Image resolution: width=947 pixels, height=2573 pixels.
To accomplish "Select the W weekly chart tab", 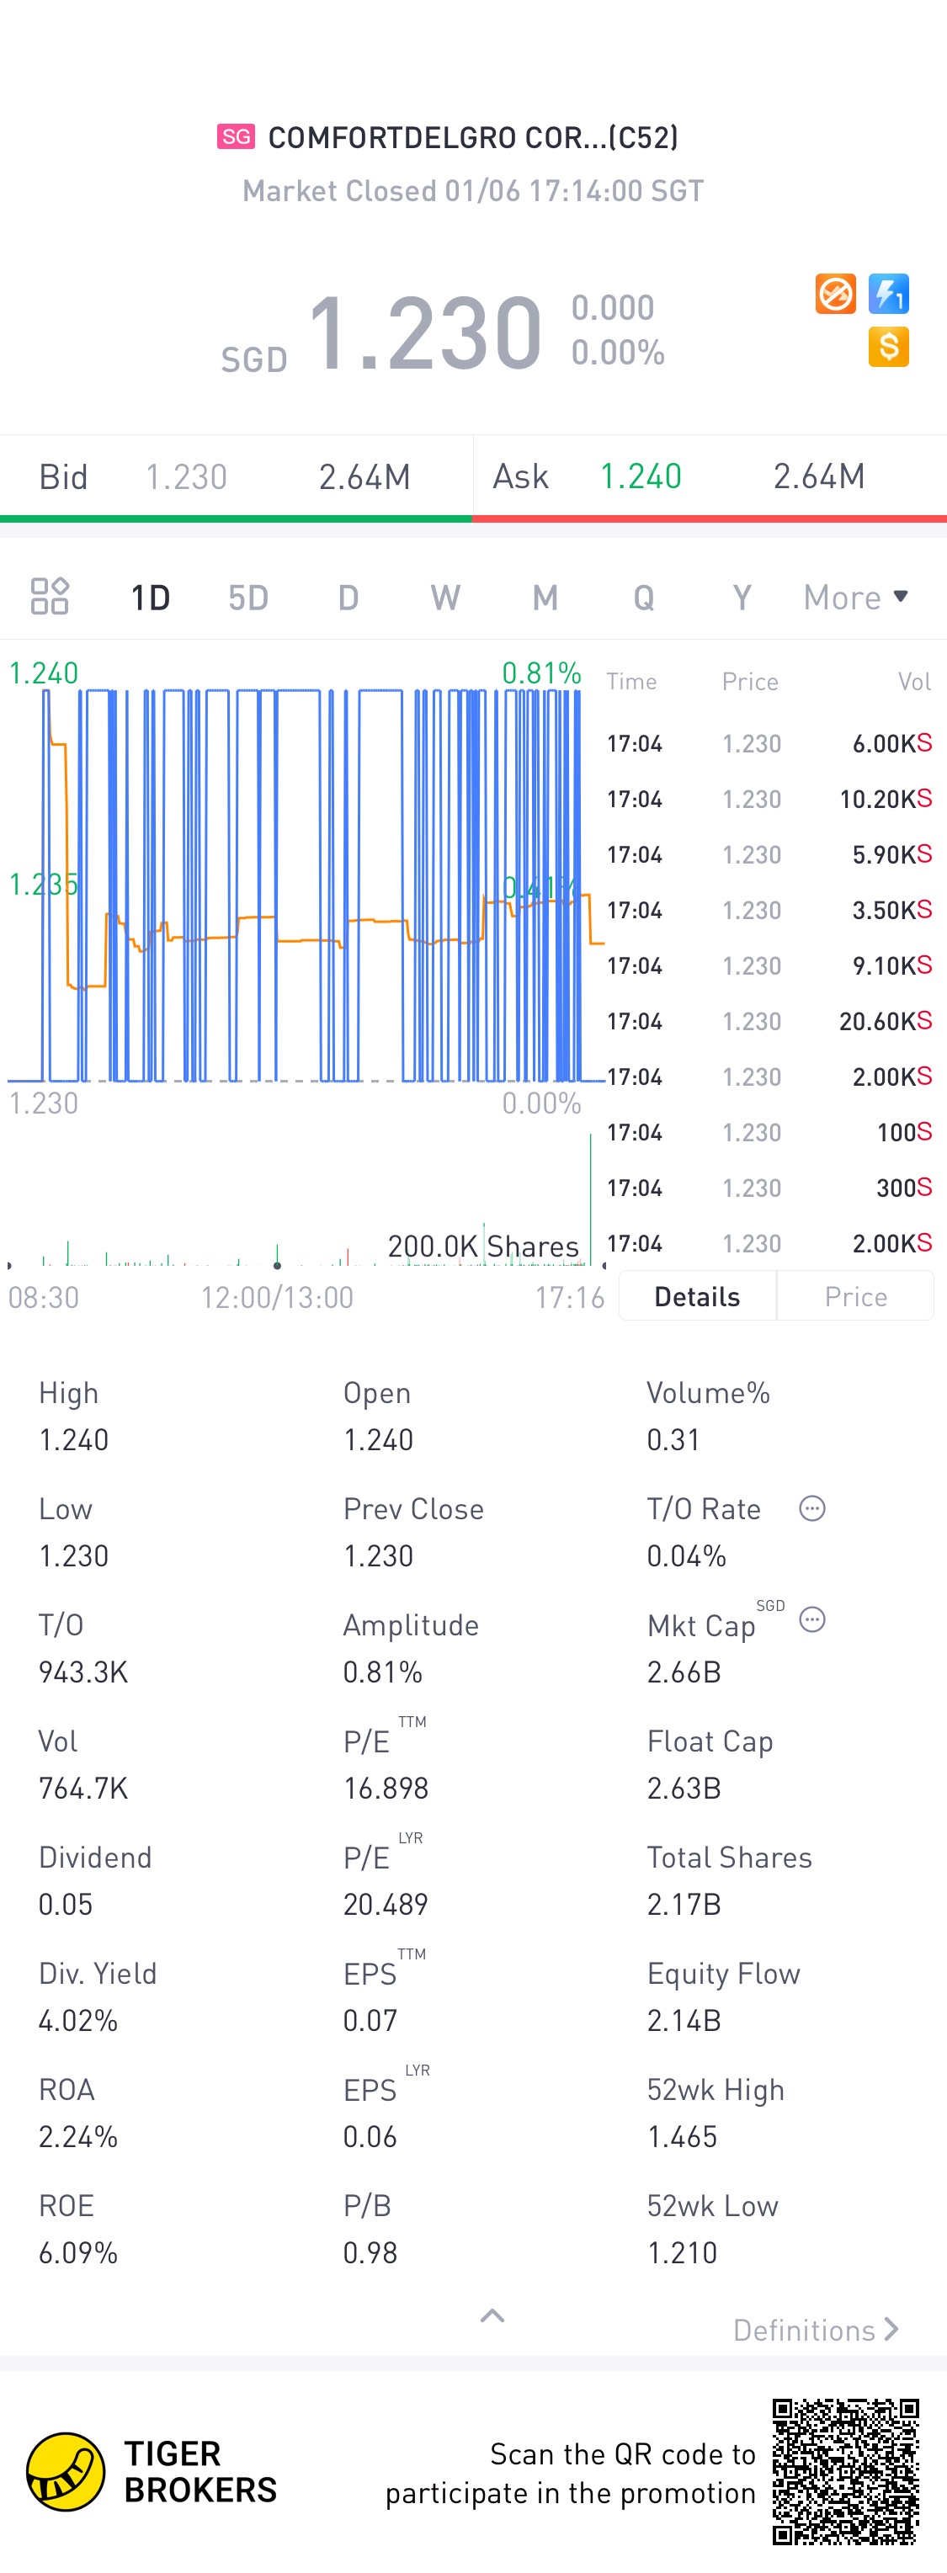I will pyautogui.click(x=445, y=598).
